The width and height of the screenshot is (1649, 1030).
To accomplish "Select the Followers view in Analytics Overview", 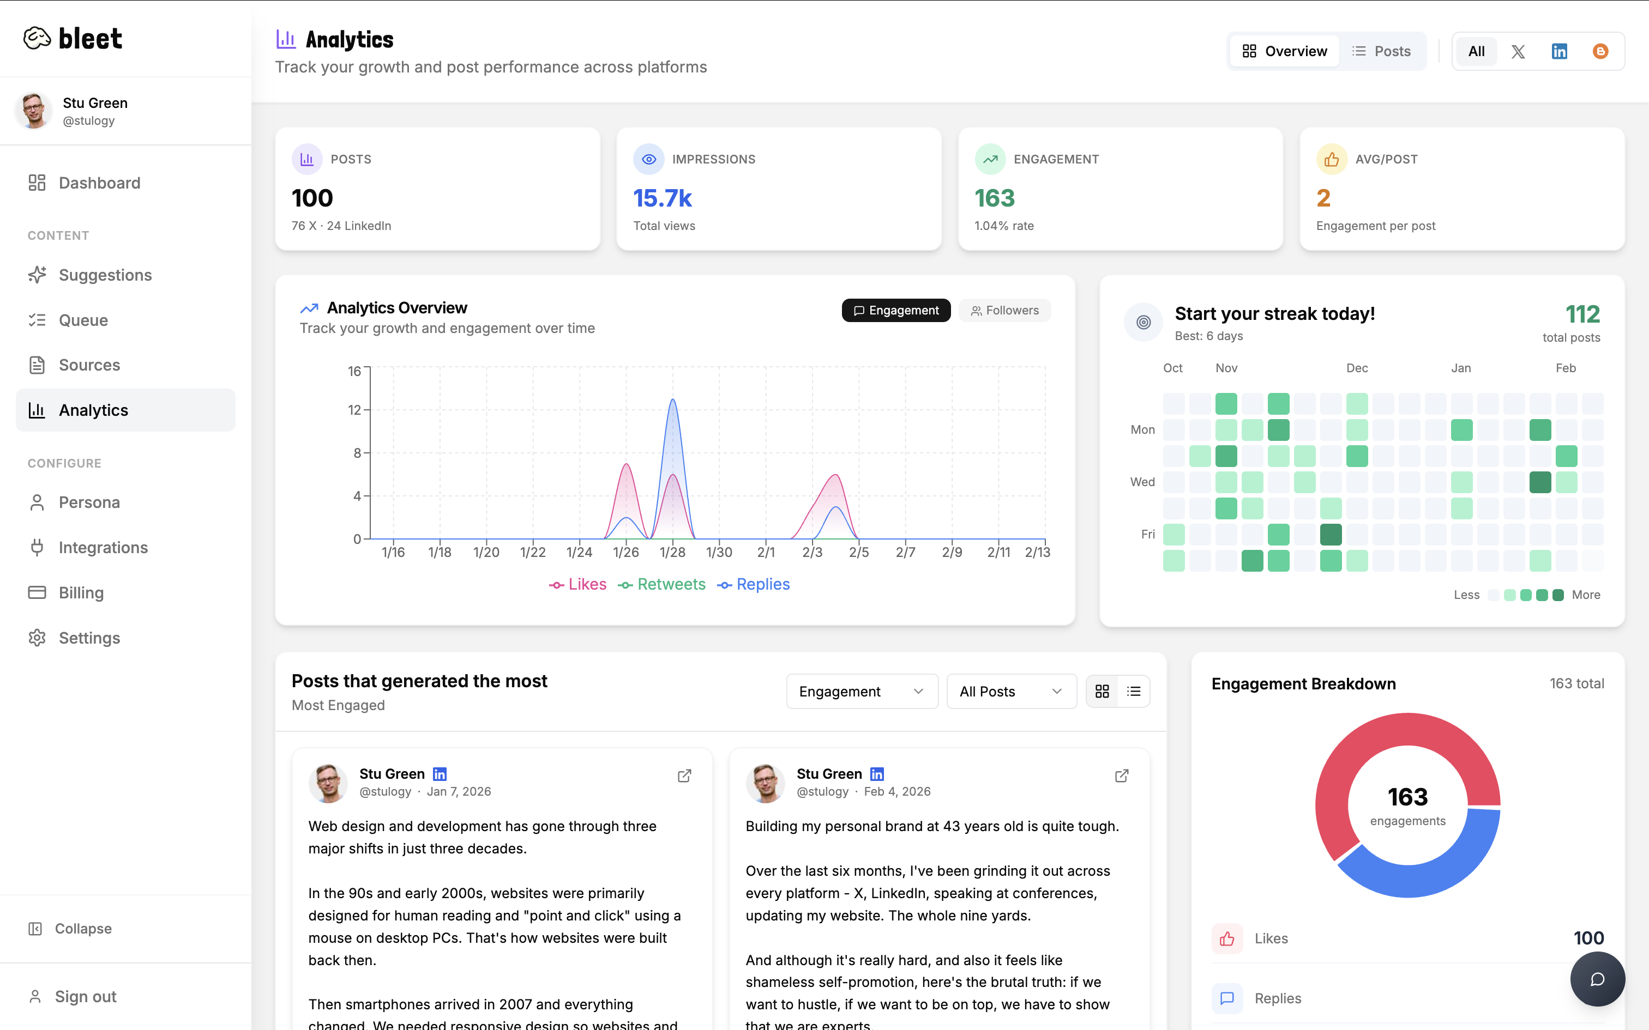I will coord(1004,310).
